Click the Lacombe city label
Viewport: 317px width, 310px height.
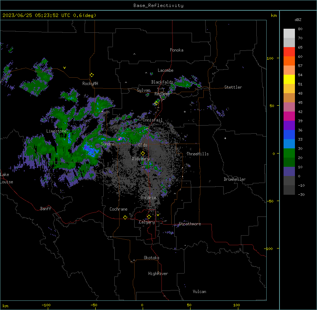165,70
